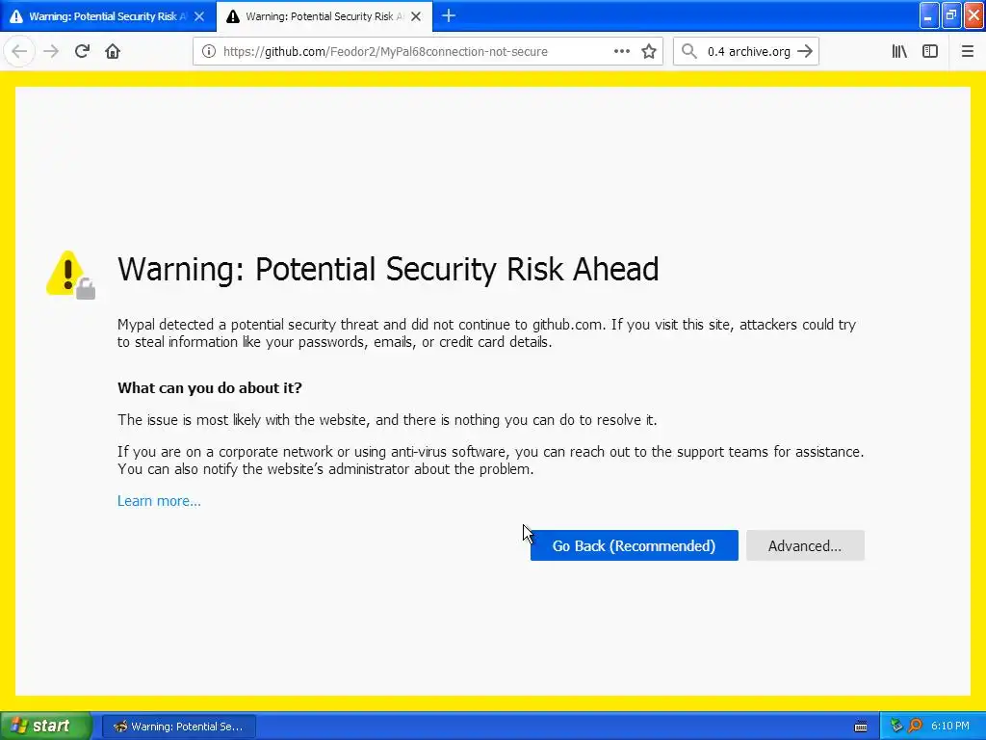Reload the current page
The width and height of the screenshot is (986, 740).
pyautogui.click(x=82, y=52)
